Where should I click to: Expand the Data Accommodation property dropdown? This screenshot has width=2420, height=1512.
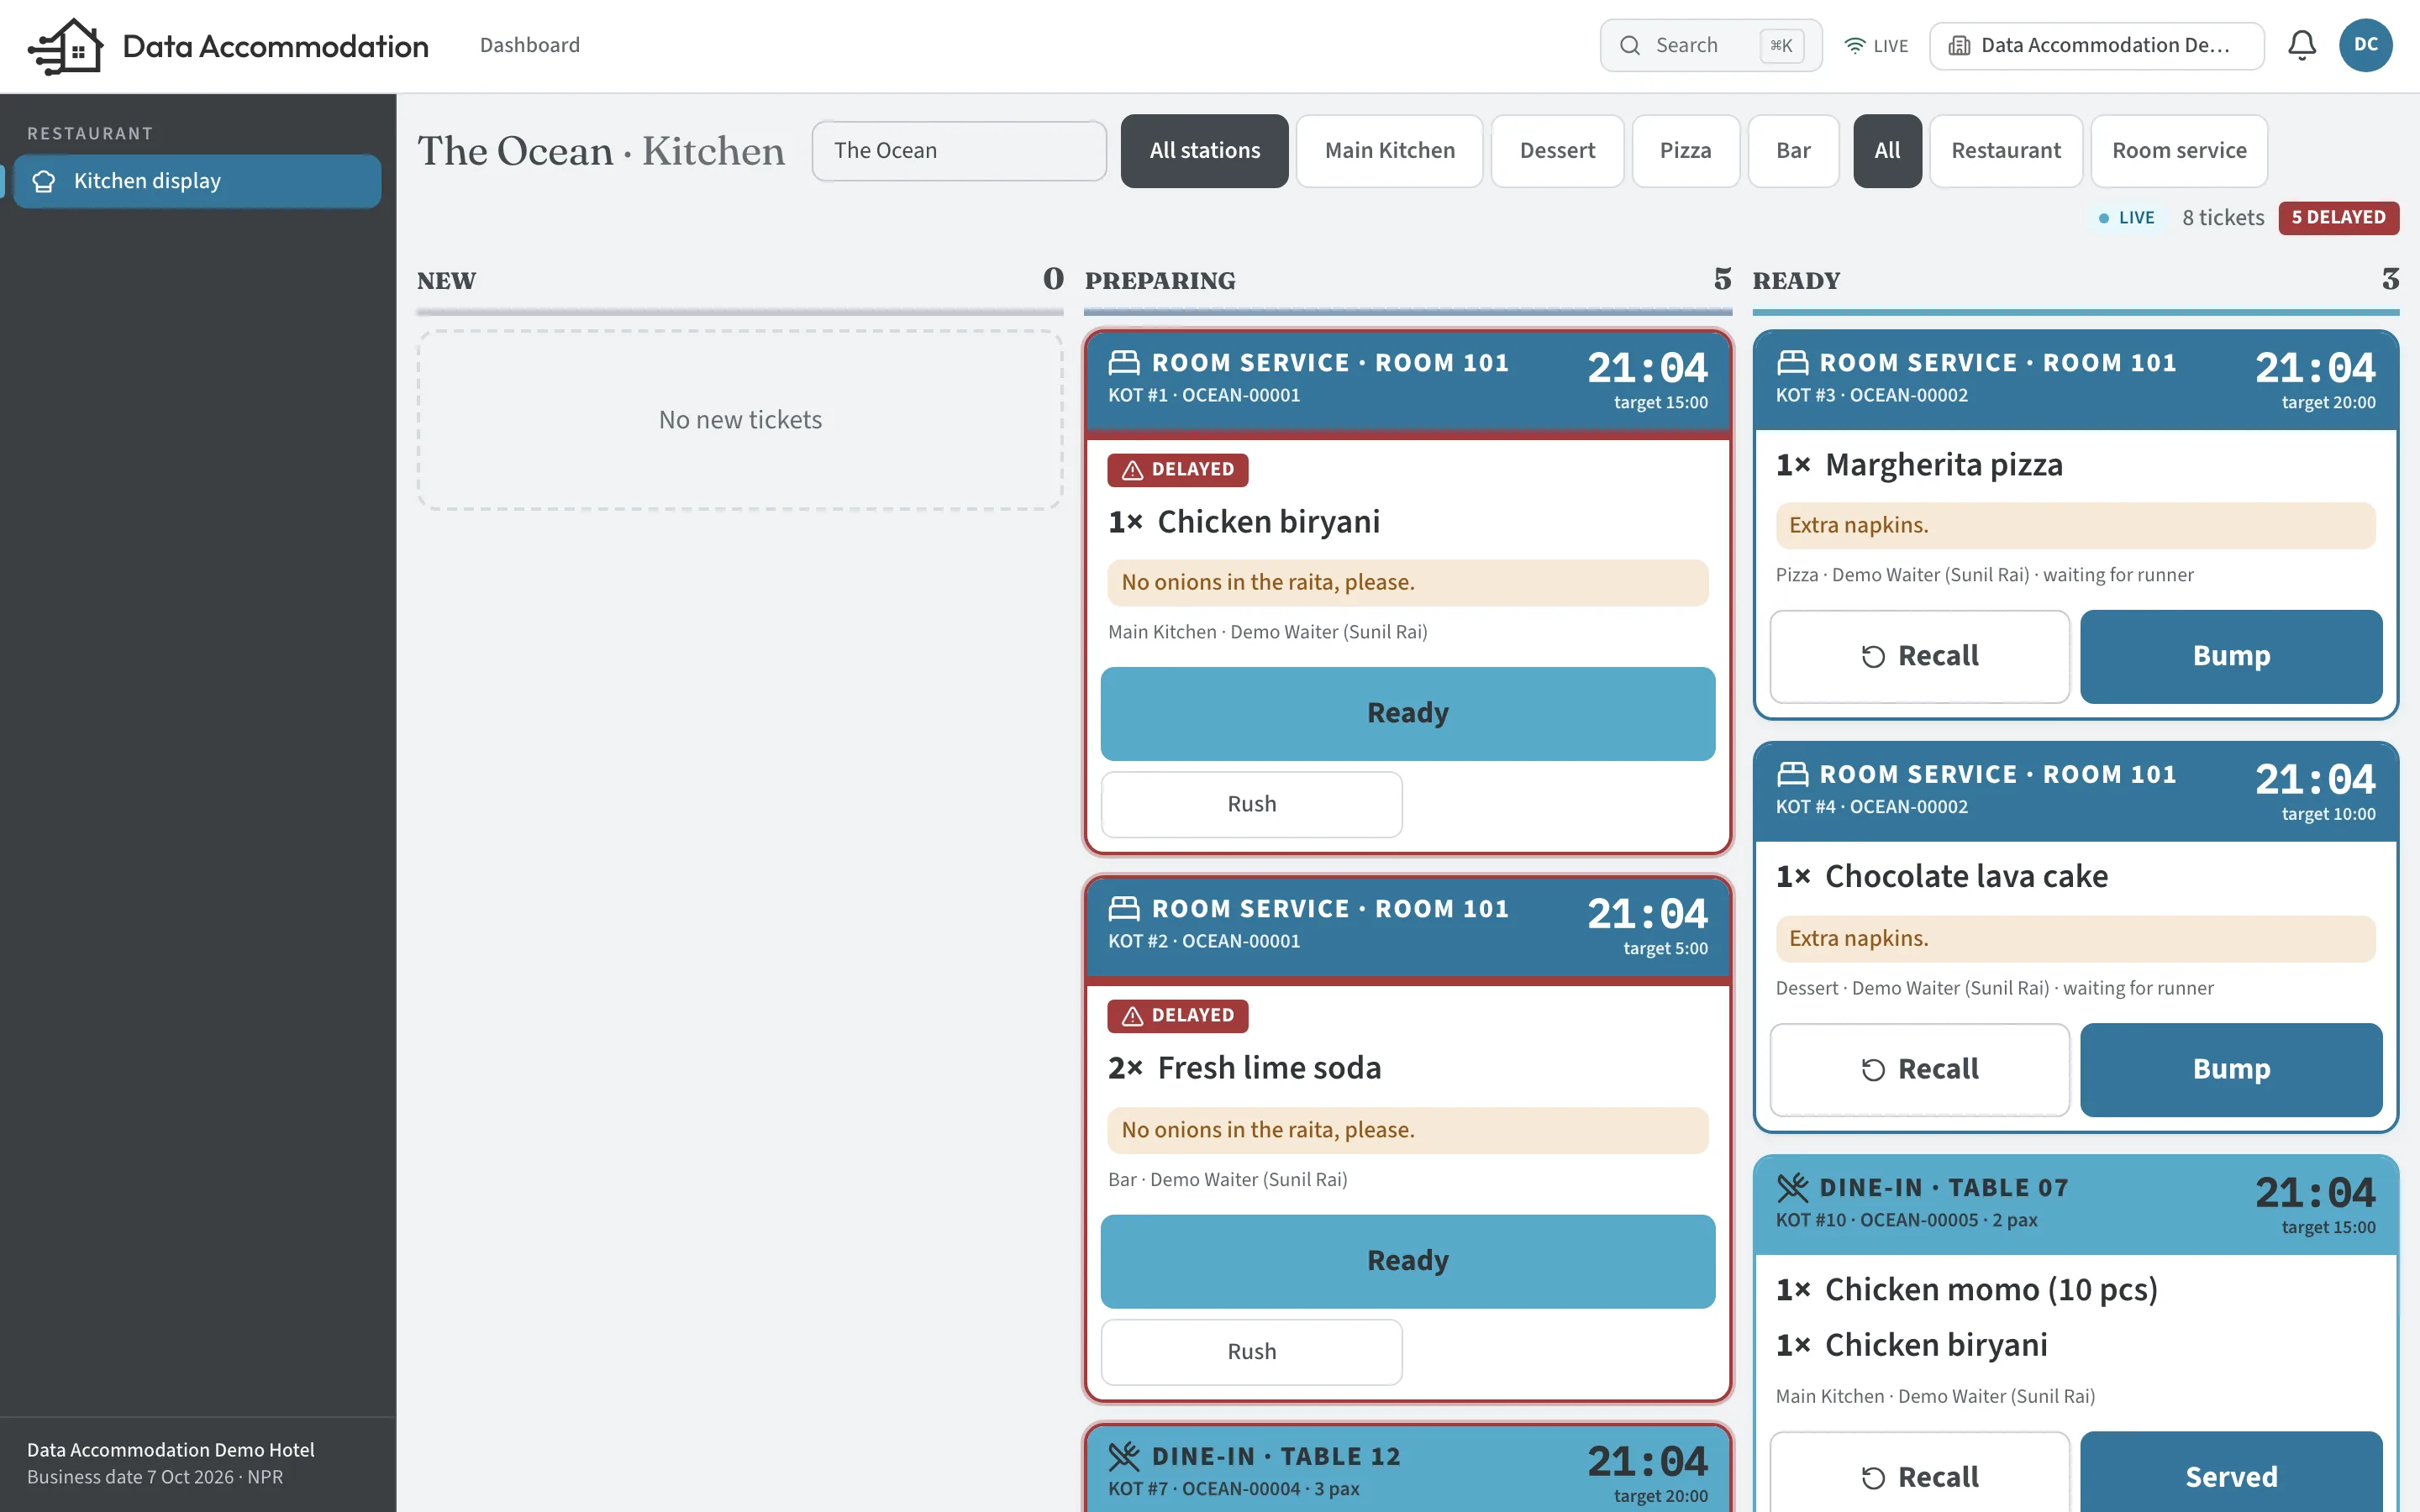click(2096, 46)
